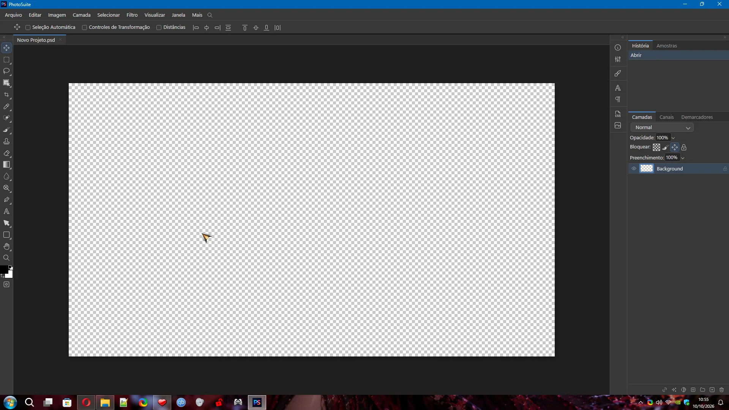Enable Seleção Automática checkbox

(28, 27)
